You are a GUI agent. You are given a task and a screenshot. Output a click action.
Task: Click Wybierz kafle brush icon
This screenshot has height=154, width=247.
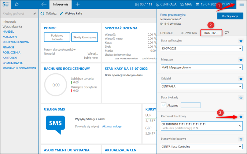coord(61,14)
